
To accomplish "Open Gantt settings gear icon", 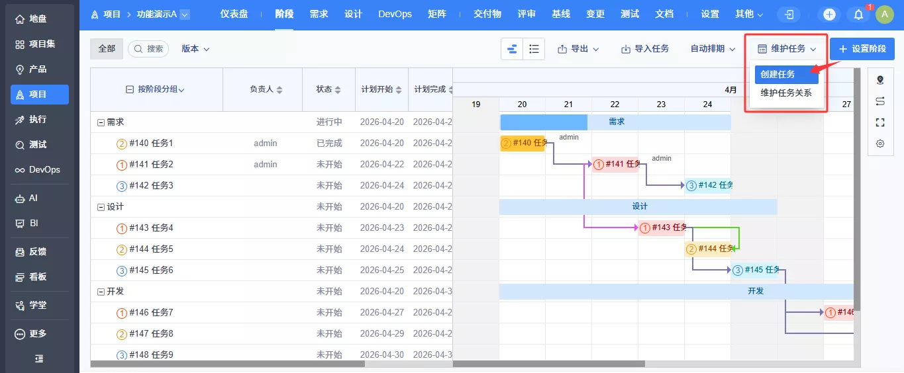I will coord(880,144).
